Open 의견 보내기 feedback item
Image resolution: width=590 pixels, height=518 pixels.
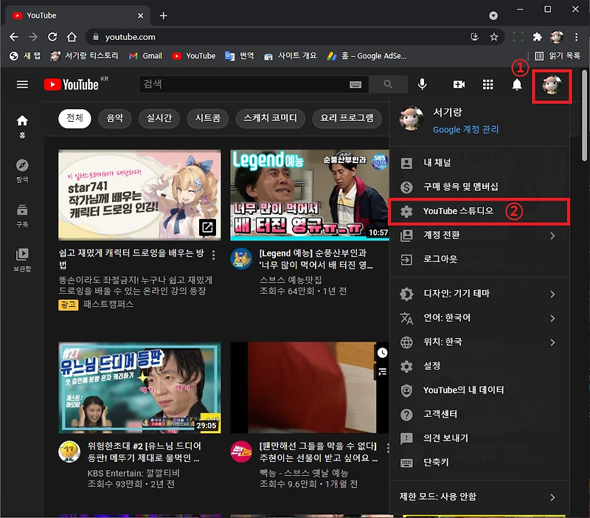coord(479,438)
